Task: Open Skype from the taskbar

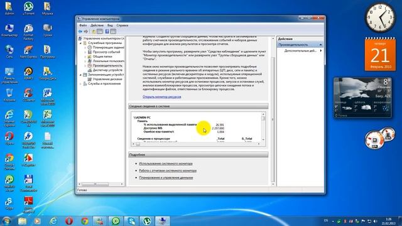Action: [x=131, y=220]
